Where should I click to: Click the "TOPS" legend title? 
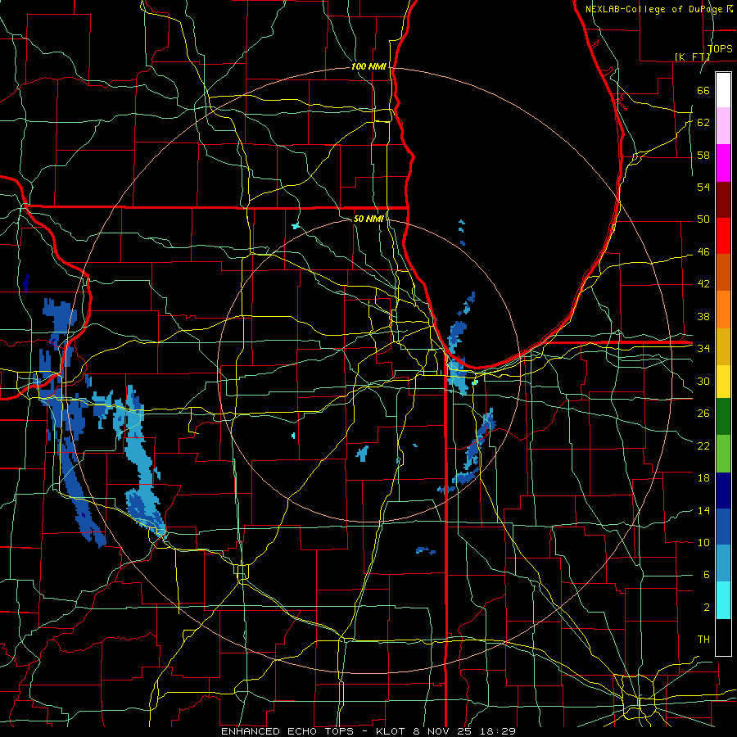pyautogui.click(x=720, y=49)
